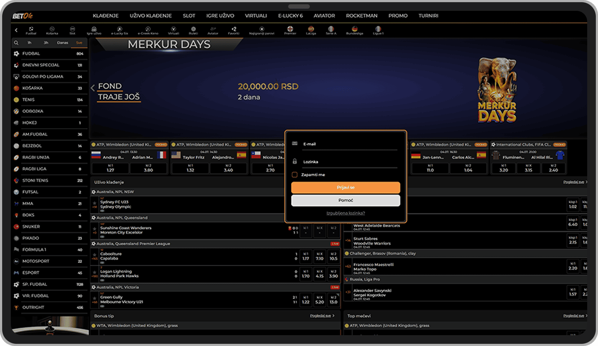Click the Pomoć button

tap(345, 200)
